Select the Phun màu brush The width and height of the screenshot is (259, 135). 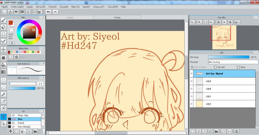point(24,115)
